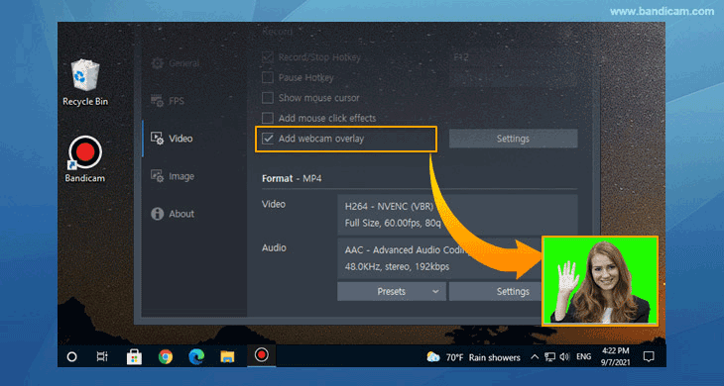Image resolution: width=724 pixels, height=386 pixels.
Task: Open File Explorer from the taskbar
Action: click(227, 356)
